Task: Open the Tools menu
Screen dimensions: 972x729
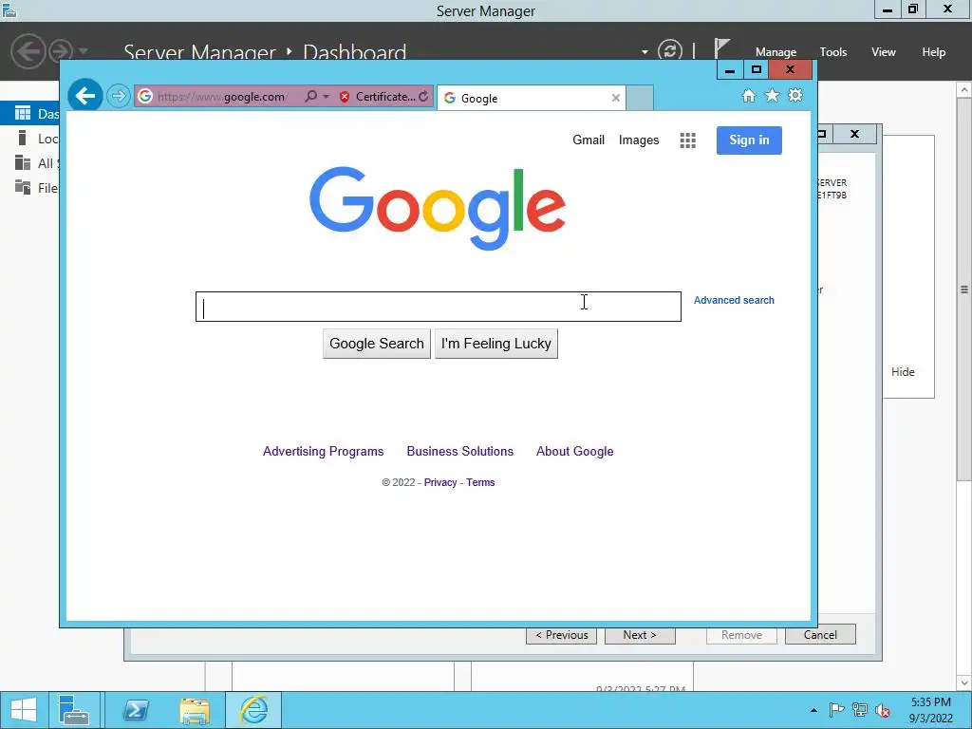Action: [x=833, y=52]
